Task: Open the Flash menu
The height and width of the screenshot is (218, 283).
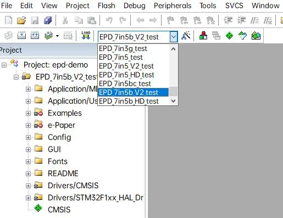Action: [107, 5]
